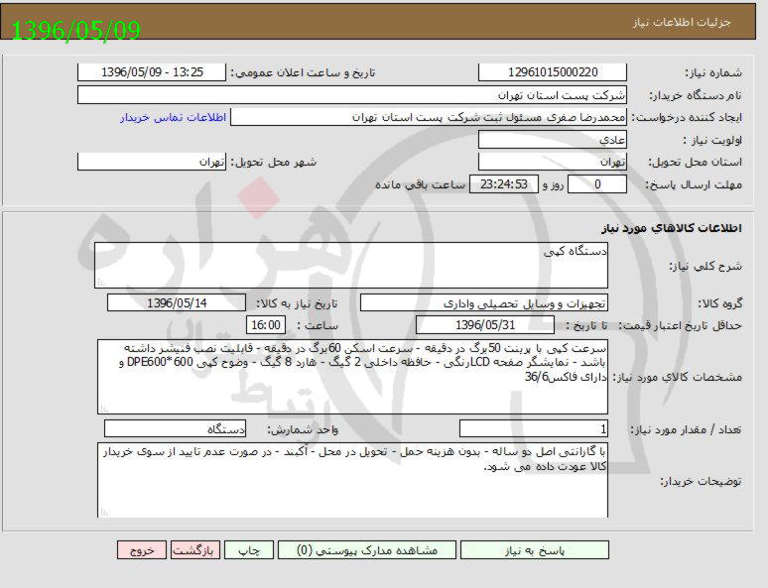Click the label 'نام دستگاه خریدار:'
768x588 pixels.
click(x=696, y=95)
